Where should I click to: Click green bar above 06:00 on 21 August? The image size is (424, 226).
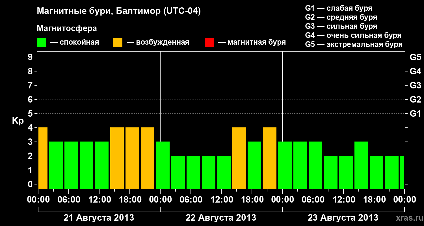71,165
